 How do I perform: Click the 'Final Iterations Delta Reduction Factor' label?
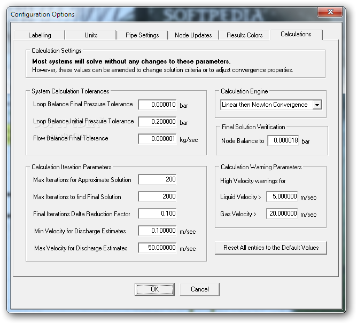(82, 214)
